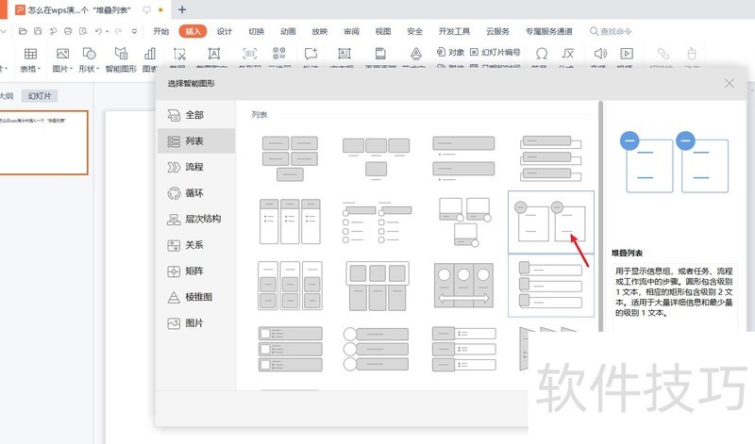
Task: Select the 全部 (All) category icon
Action: pos(174,115)
